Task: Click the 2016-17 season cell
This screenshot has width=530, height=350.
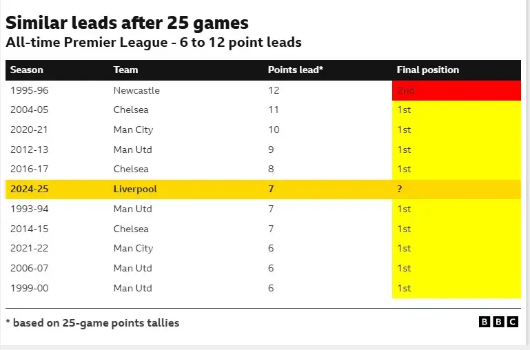Action: coord(29,169)
